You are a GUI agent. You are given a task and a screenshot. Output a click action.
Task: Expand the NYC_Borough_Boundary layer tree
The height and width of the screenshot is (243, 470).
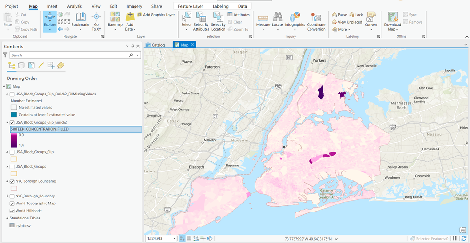tap(8, 196)
